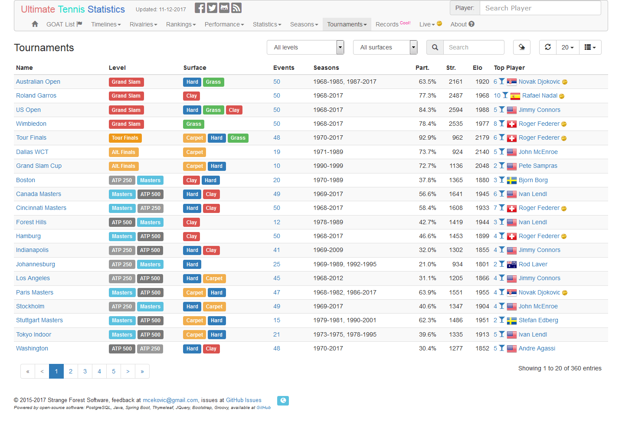
Task: Go to results page 3
Action: [x=85, y=371]
